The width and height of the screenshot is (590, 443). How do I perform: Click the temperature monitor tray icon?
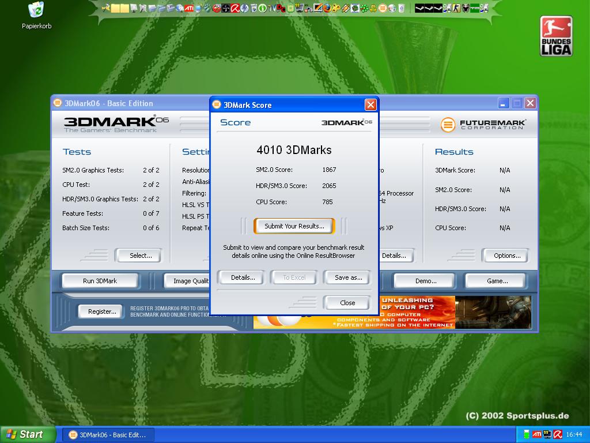547,435
